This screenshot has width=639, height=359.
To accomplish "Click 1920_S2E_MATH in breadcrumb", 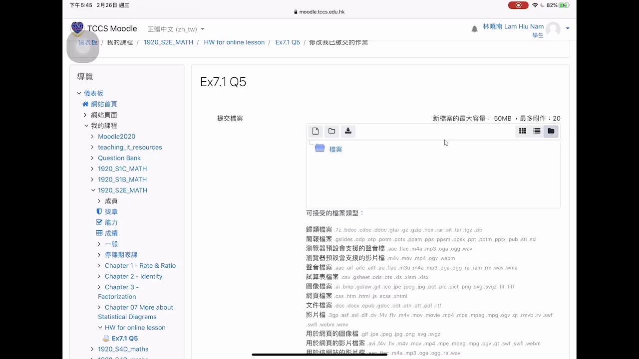I will pyautogui.click(x=168, y=42).
